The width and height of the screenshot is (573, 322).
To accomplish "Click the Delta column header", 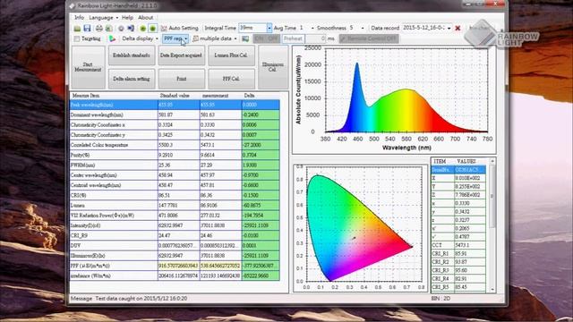I will coord(261,96).
